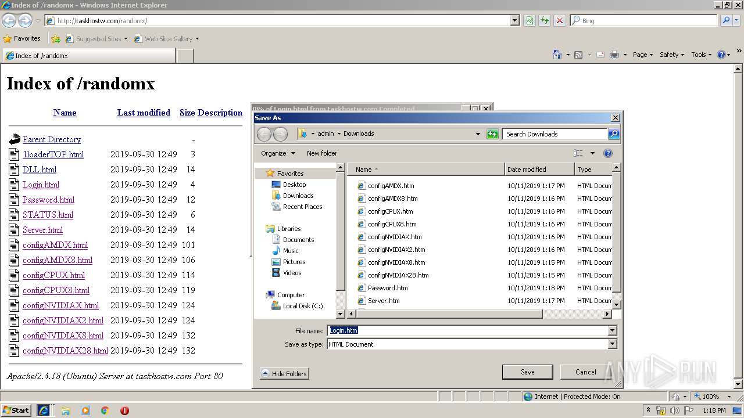Click the File name input field
Screen dimensions: 744x418
pyautogui.click(x=467, y=330)
